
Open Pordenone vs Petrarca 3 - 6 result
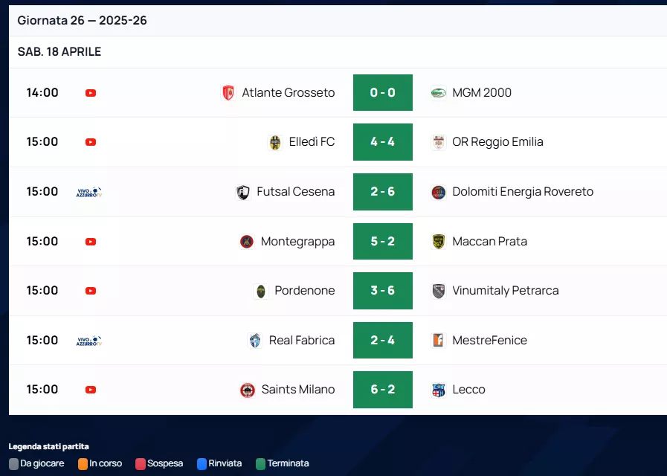[x=382, y=291]
